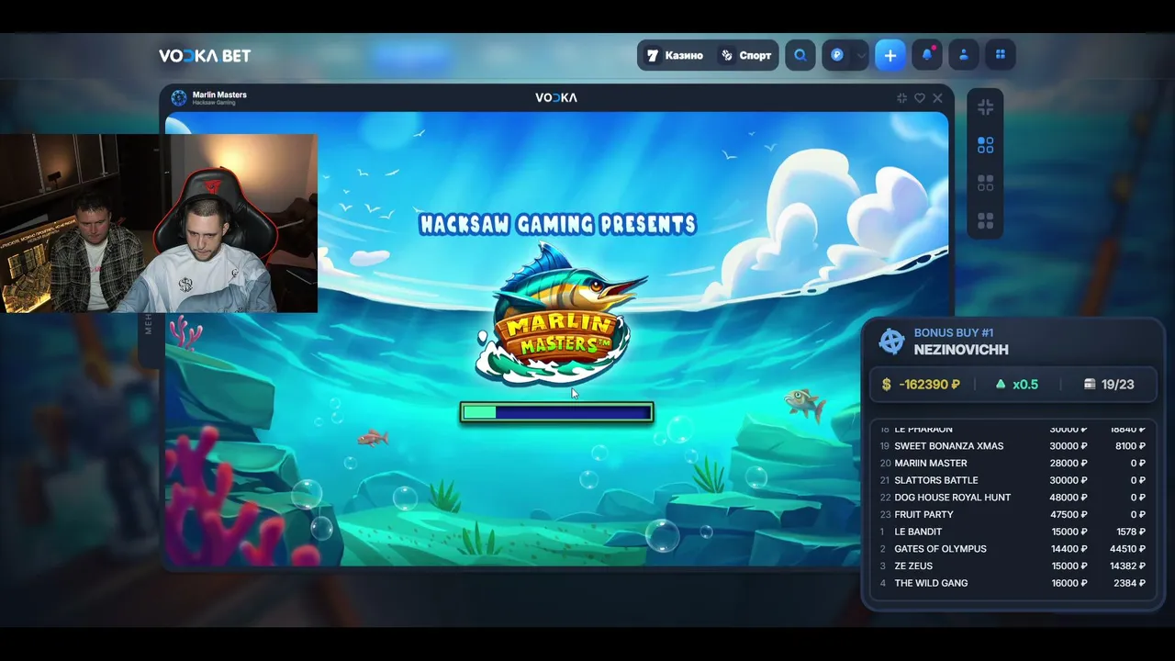Click the webcam overlay video

click(159, 223)
